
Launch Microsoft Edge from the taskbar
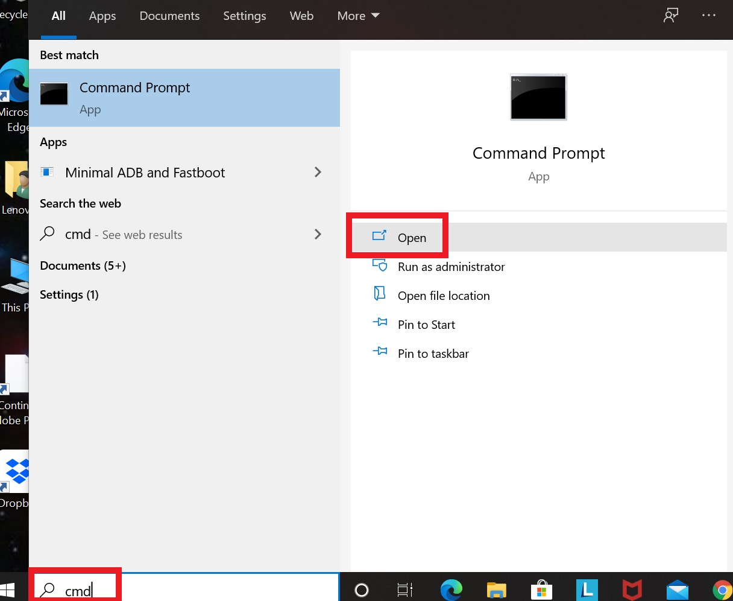click(451, 590)
